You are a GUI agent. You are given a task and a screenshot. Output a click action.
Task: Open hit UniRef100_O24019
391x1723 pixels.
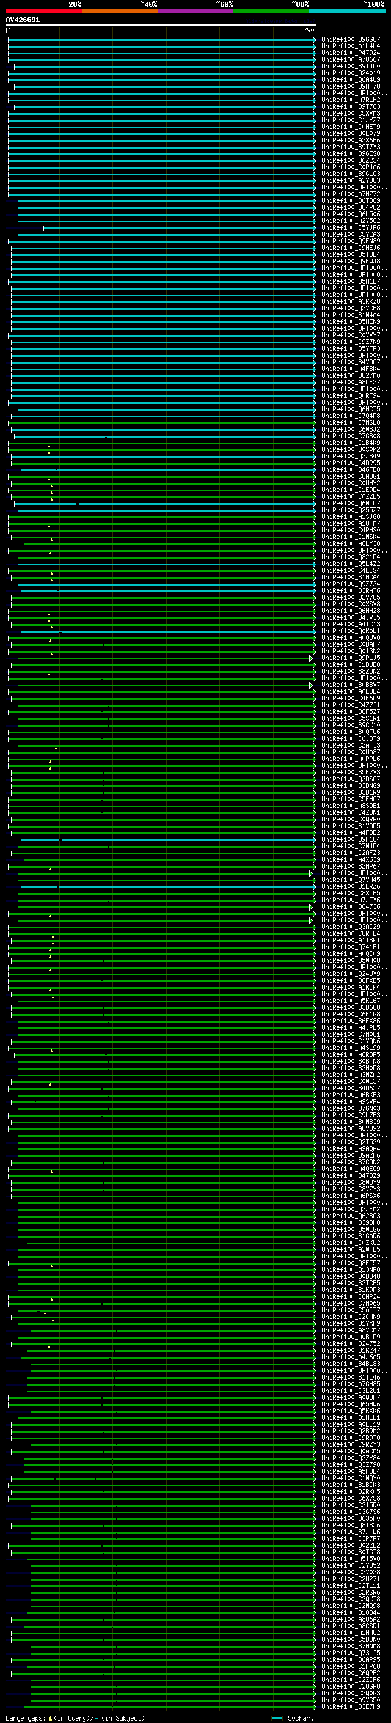pos(351,73)
